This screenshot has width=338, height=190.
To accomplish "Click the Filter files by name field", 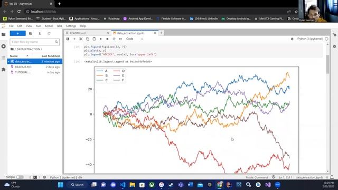I will coord(34,42).
